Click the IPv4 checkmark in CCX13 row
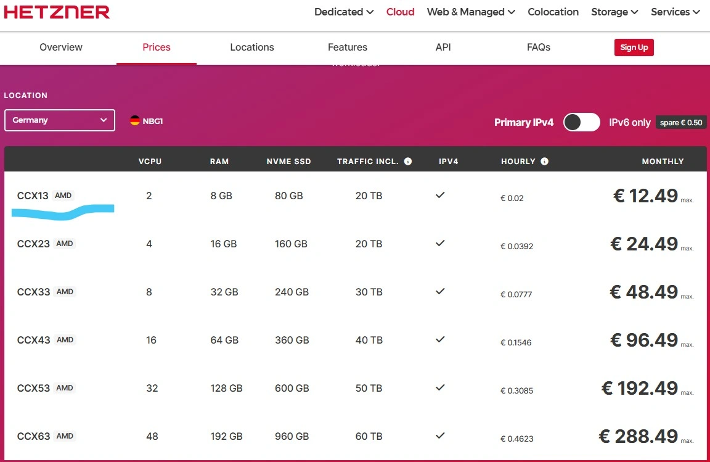710x462 pixels. 440,195
